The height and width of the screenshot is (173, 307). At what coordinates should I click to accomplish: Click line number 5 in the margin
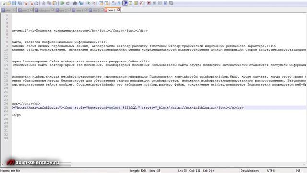pos(7,31)
